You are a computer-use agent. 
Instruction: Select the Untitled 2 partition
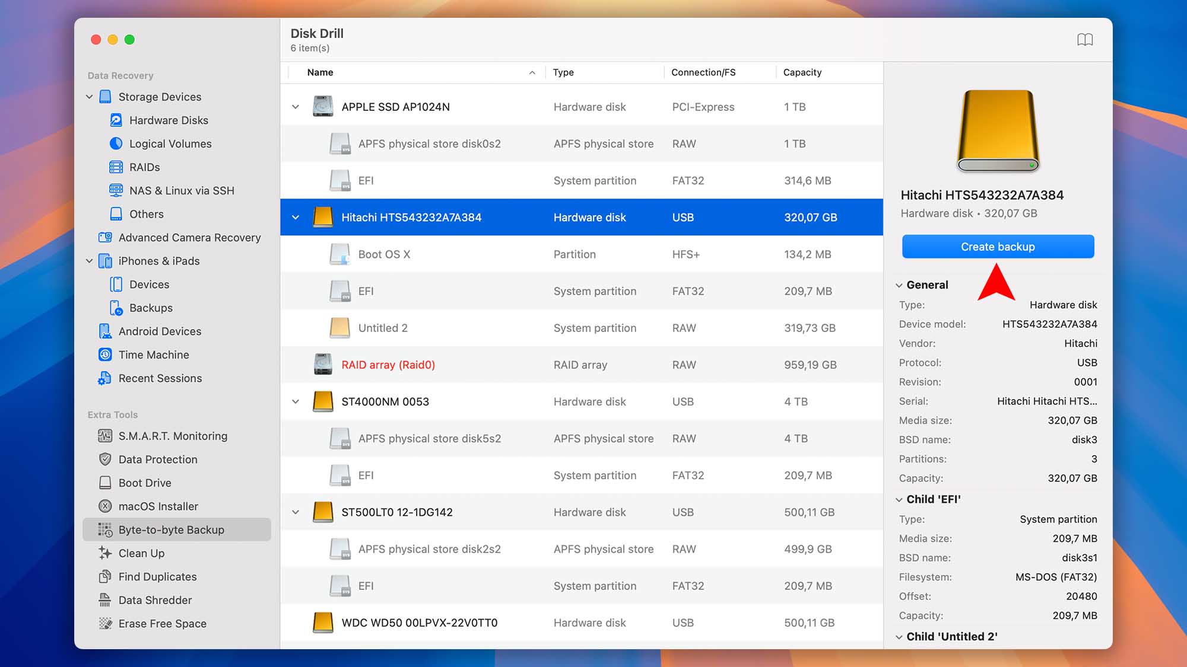coord(582,328)
